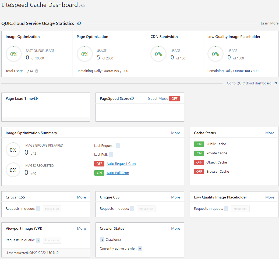The width and height of the screenshot is (279, 259).
Task: Click the OFF badge for Object Cache
Action: click(x=199, y=162)
